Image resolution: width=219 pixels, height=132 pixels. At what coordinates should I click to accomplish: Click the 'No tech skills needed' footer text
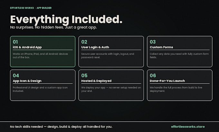click(61, 127)
